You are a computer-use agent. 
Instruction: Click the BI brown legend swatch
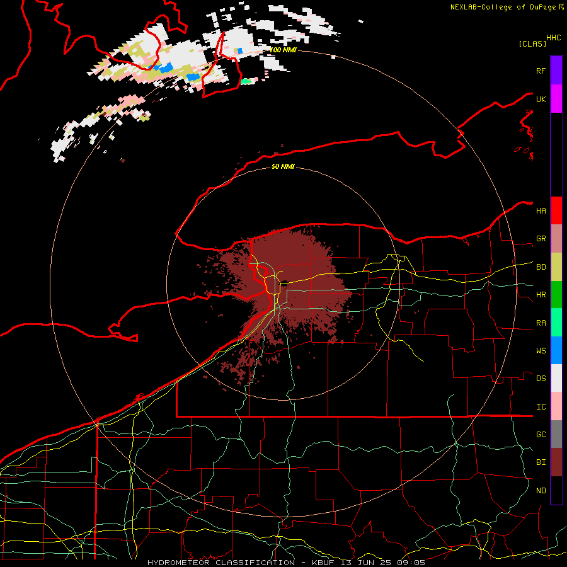click(556, 462)
